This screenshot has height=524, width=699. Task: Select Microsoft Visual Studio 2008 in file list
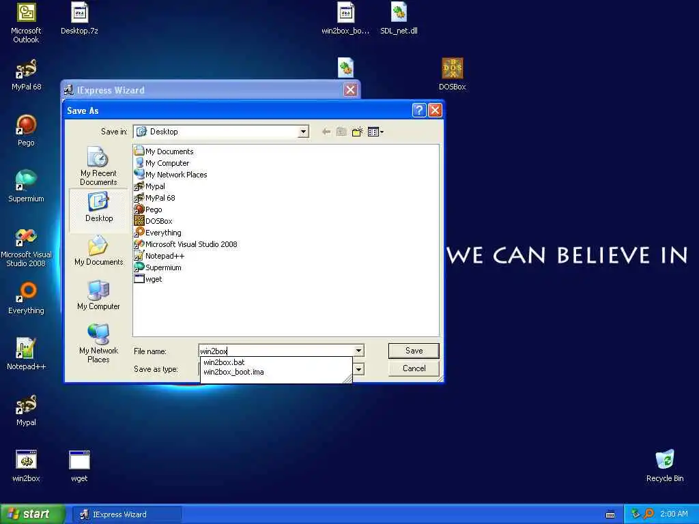click(186, 244)
